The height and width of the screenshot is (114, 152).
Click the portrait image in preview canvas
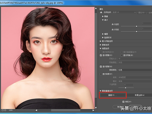tap(48, 58)
